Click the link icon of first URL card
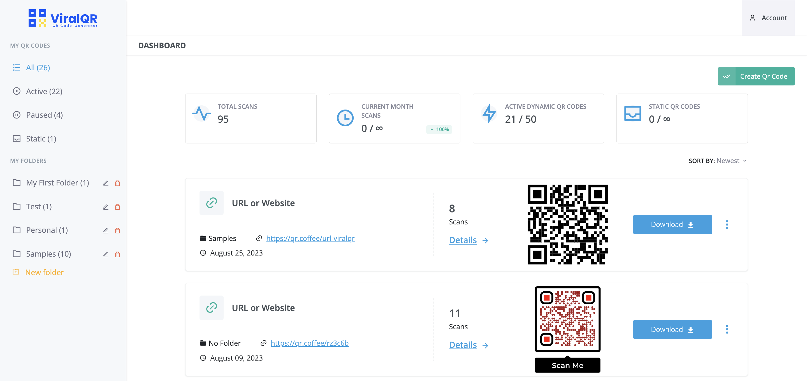 pos(212,203)
